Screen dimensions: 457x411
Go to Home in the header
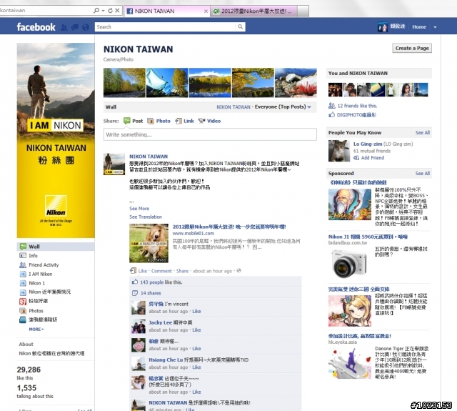tap(419, 27)
